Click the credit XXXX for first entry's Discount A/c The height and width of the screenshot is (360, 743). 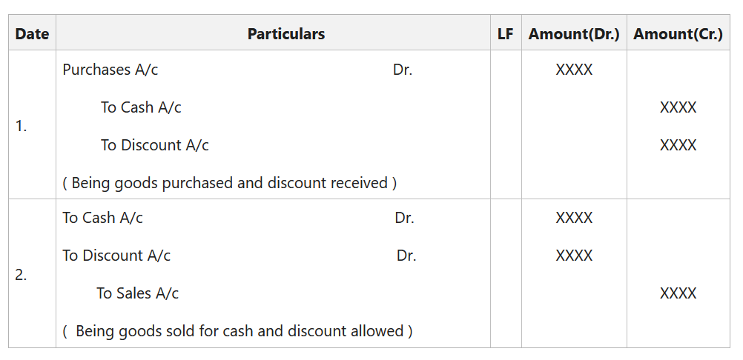pyautogui.click(x=678, y=145)
